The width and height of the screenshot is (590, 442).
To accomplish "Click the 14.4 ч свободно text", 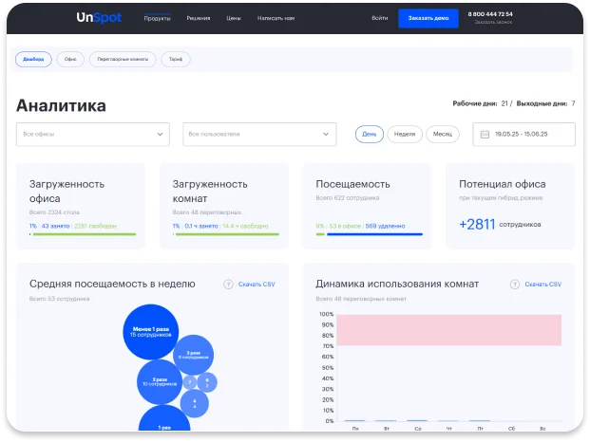I will [x=245, y=226].
